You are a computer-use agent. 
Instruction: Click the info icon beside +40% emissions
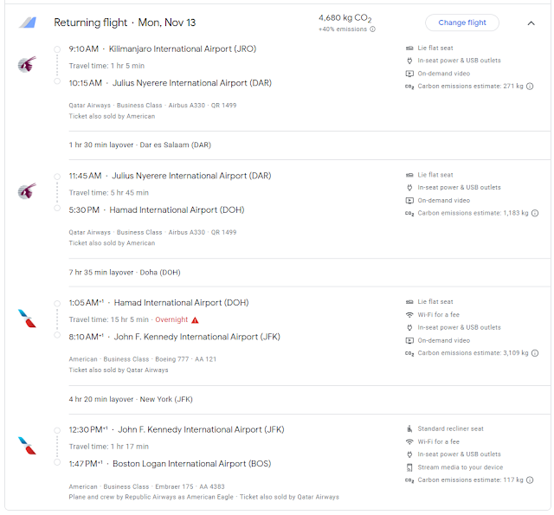[373, 29]
